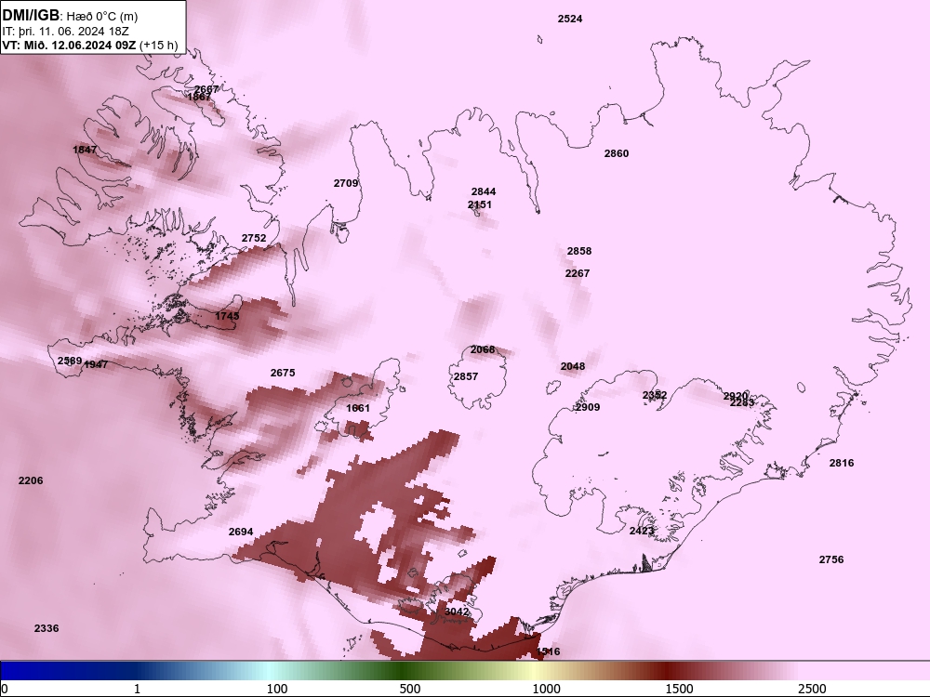
Task: Click the 1516 value at the bottom edge
Action: pos(548,652)
